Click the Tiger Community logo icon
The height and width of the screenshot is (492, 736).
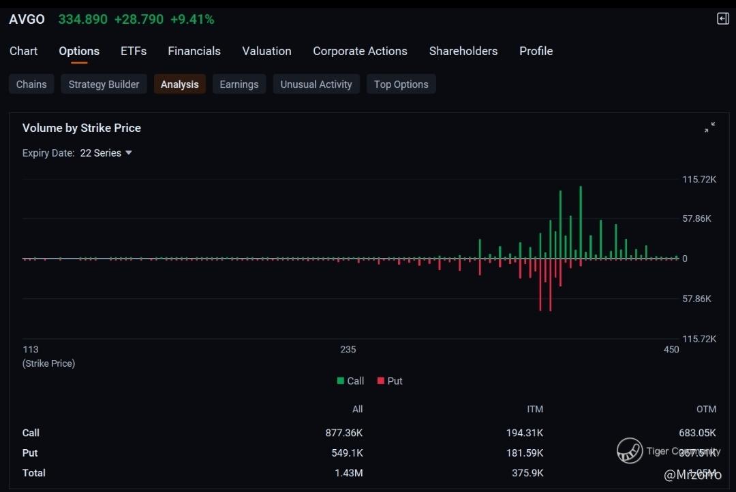(630, 450)
